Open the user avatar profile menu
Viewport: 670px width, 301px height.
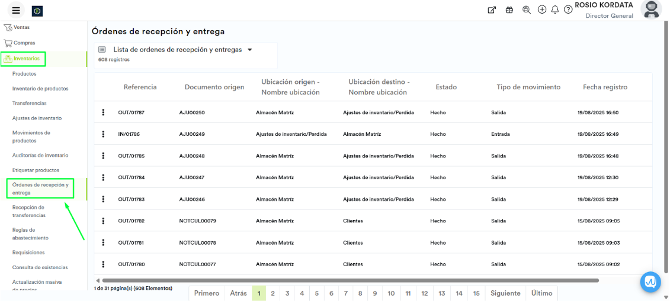click(652, 10)
